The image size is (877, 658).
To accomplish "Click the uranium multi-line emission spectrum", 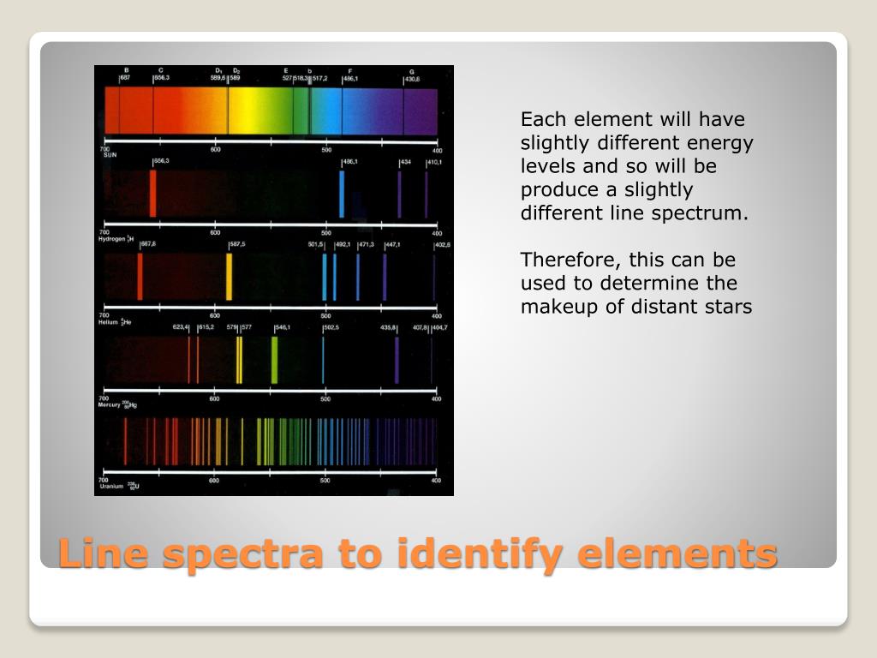I will [x=271, y=442].
